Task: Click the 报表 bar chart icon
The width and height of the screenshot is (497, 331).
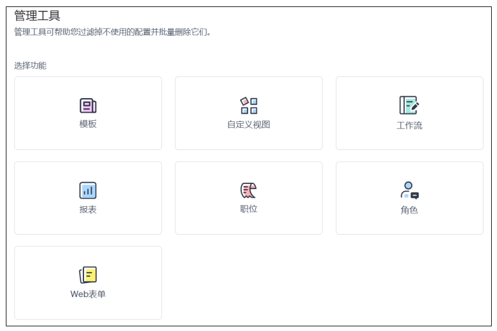Action: (x=88, y=190)
